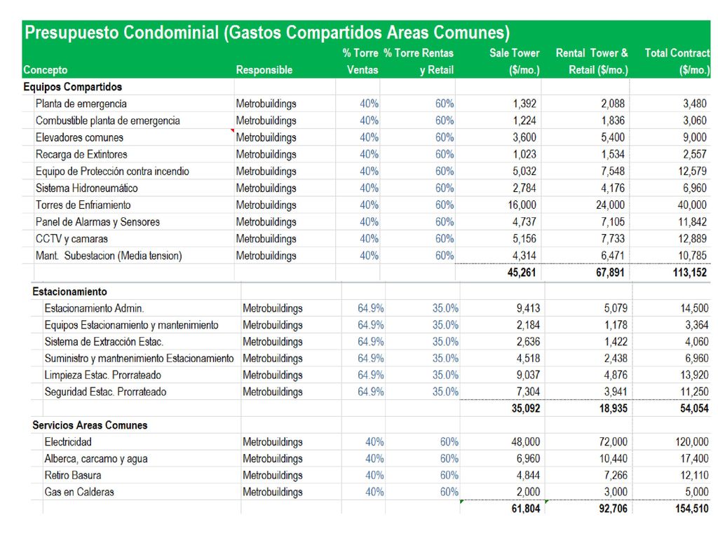Viewport: 718px width, 538px height.
Task: Click the '% Torre Rentas y Retail' header
Action: pyautogui.click(x=419, y=62)
